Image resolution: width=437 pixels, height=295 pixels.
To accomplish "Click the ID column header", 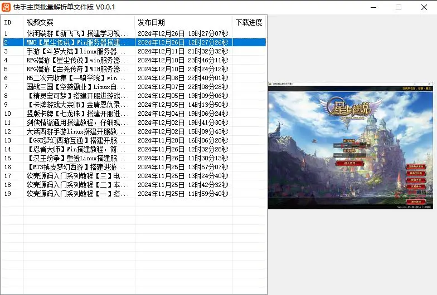I will coord(12,22).
